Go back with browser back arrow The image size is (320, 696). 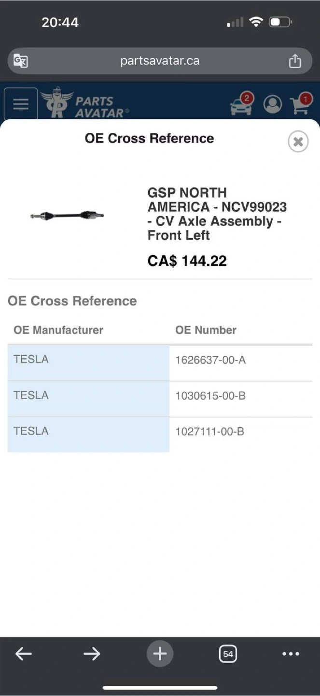point(23,654)
